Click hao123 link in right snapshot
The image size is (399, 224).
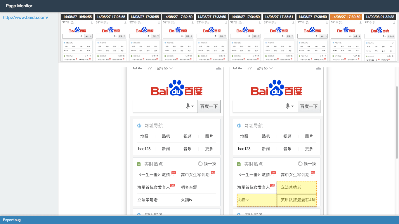tap(244, 149)
